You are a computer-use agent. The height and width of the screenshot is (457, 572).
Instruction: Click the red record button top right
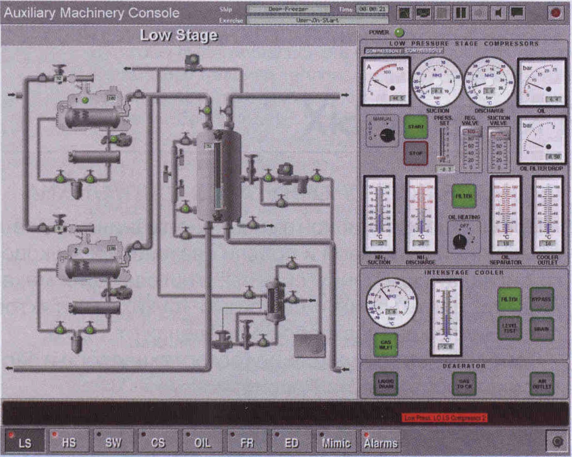coord(555,13)
